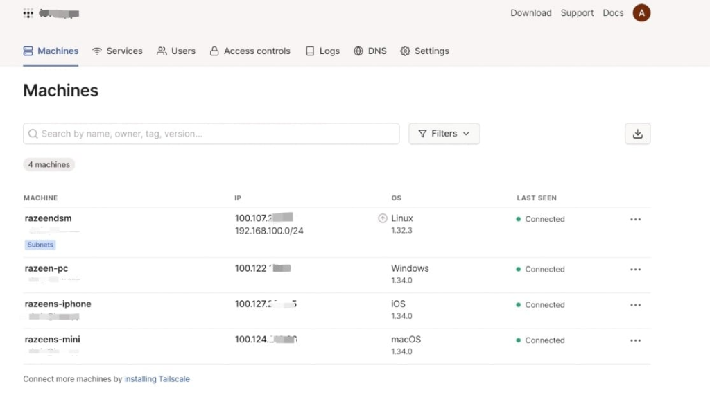This screenshot has height=402, width=710.
Task: Click the iOS OS label
Action: coord(399,304)
